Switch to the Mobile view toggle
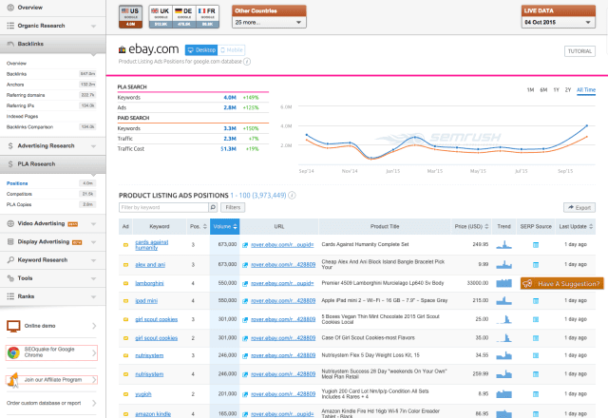Image resolution: width=608 pixels, height=418 pixels. (231, 50)
